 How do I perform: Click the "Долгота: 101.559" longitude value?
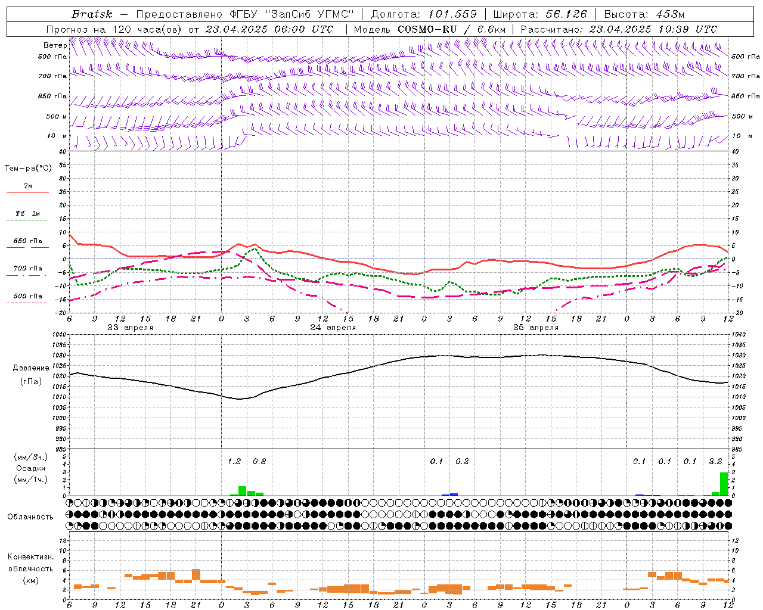coord(424,14)
